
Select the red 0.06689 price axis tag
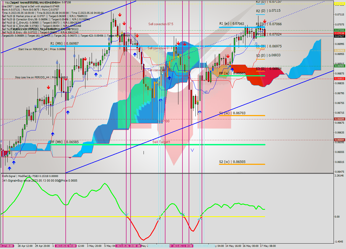339,119
